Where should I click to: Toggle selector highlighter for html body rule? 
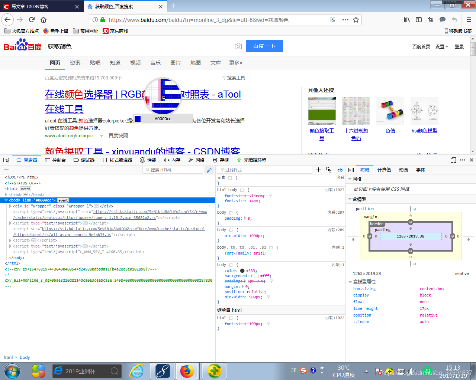242,190
